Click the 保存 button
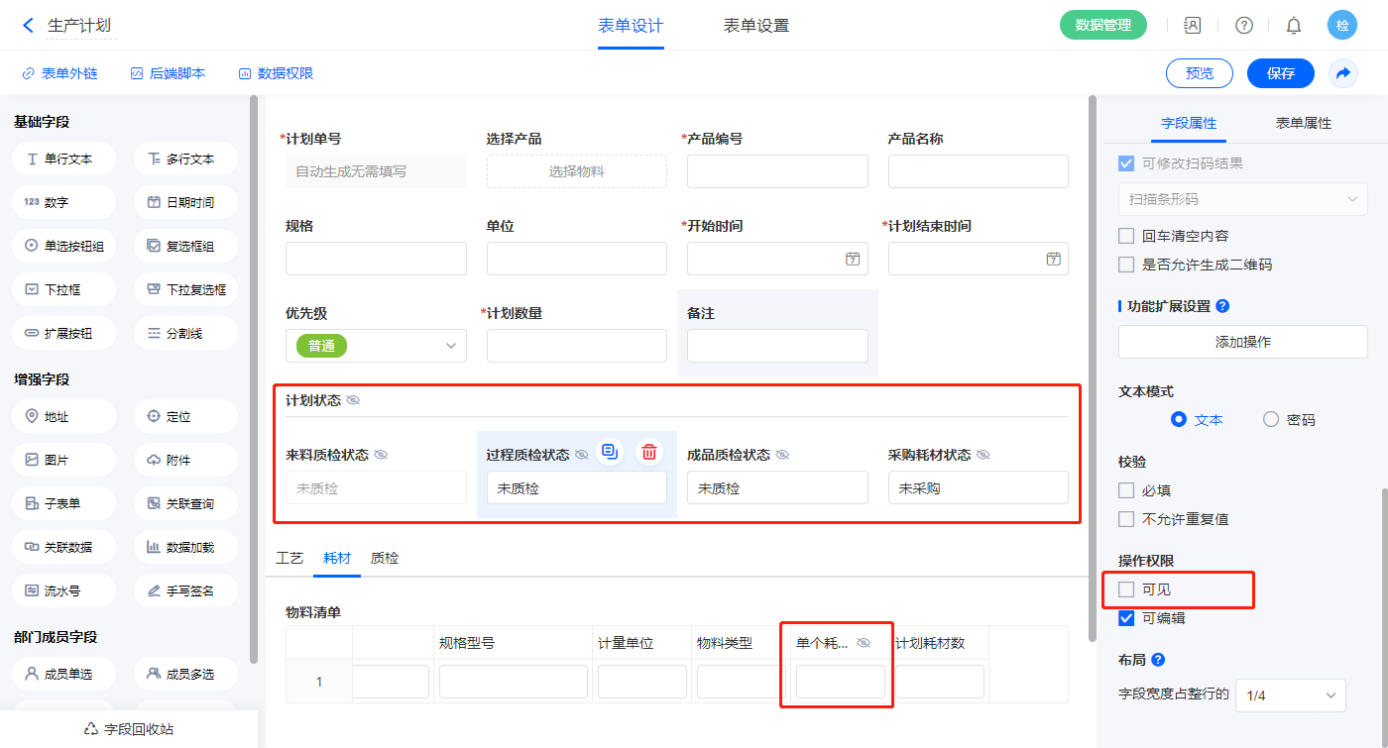The width and height of the screenshot is (1388, 748). pos(1280,73)
